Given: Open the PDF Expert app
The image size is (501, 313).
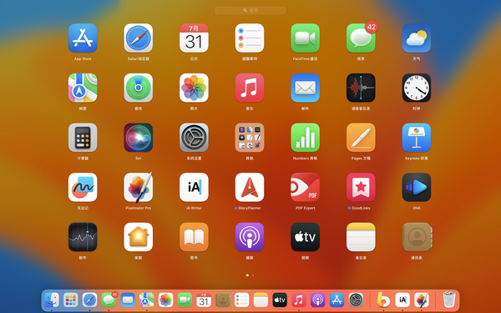Looking at the screenshot, I should pyautogui.click(x=305, y=188).
